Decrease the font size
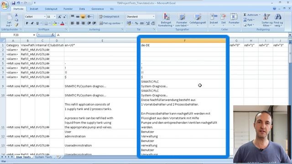This screenshot has width=292, height=164. point(64,17)
